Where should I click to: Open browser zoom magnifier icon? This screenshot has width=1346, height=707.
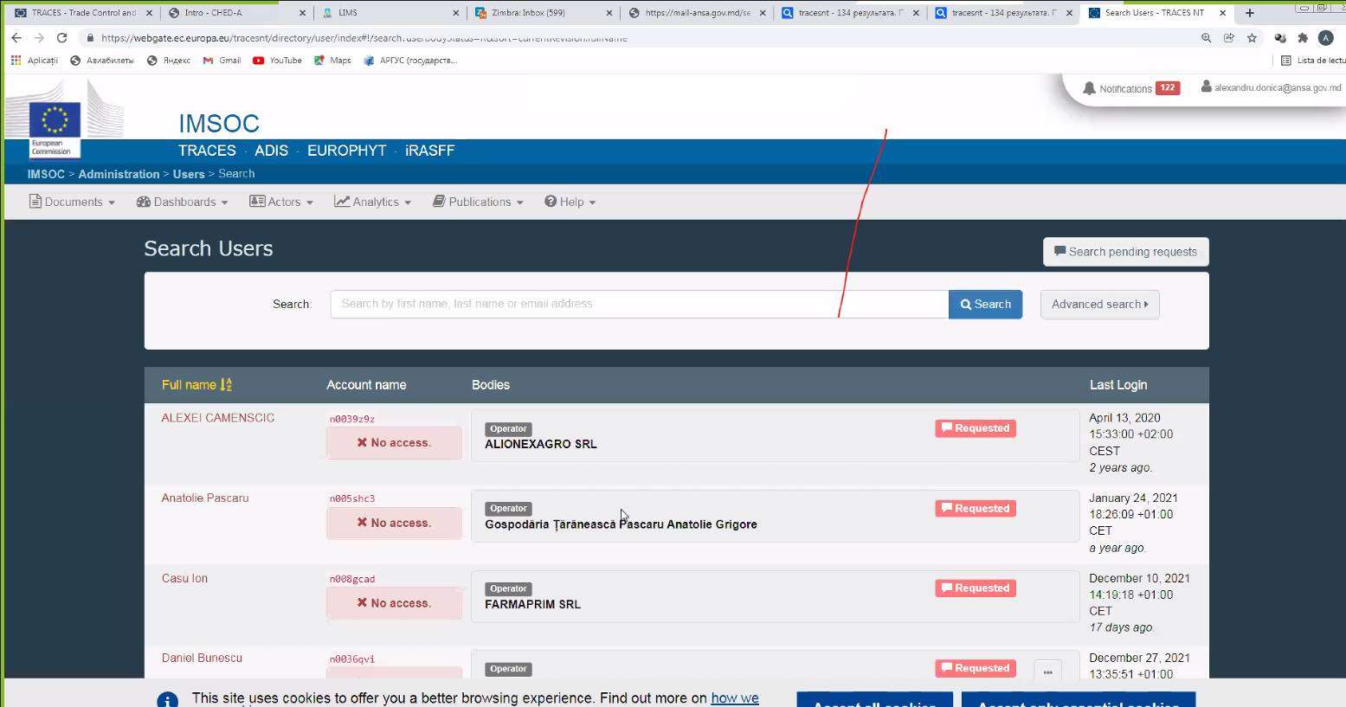point(1206,38)
